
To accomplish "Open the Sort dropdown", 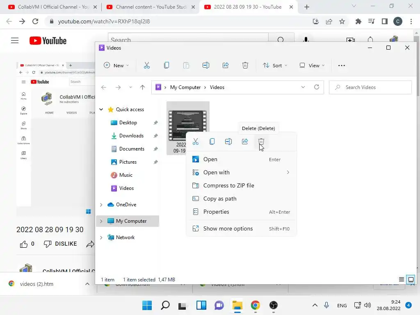I will click(275, 65).
